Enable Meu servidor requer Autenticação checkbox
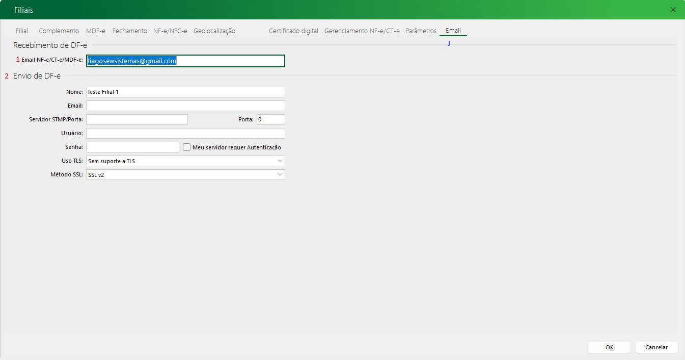This screenshot has width=685, height=360. click(187, 147)
